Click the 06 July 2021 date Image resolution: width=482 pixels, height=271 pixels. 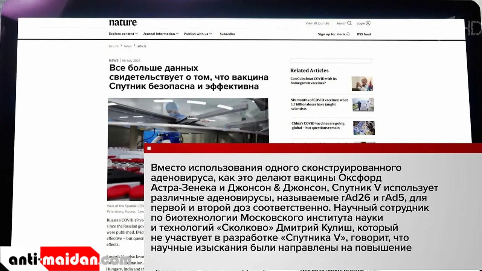(131, 60)
